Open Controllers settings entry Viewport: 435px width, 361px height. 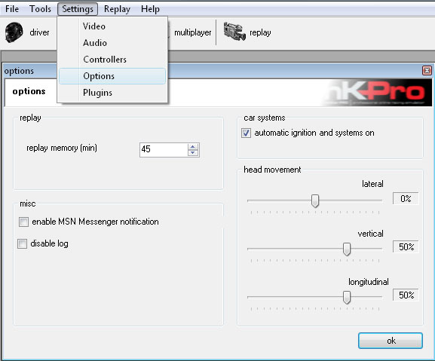[x=105, y=60]
